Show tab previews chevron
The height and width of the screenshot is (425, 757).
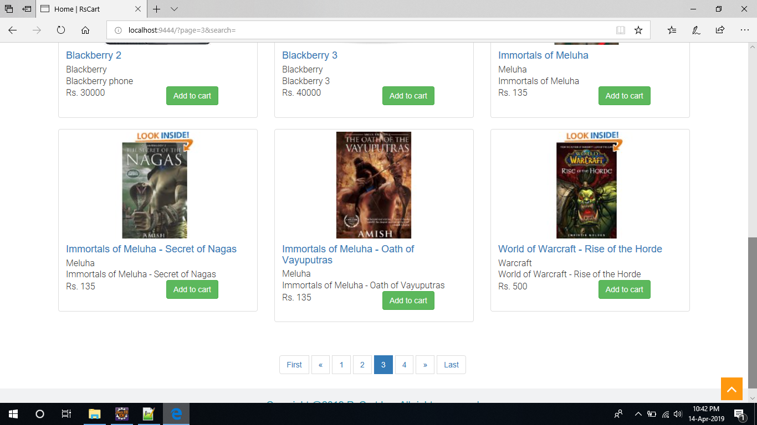[x=174, y=9]
